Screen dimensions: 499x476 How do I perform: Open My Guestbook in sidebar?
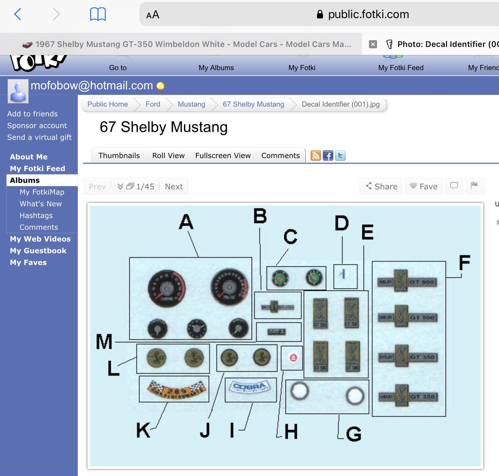38,251
